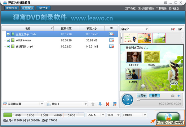This screenshot has height=127, width=186.
Task: Move selected video down with blue arrow
Action: [x=100, y=104]
